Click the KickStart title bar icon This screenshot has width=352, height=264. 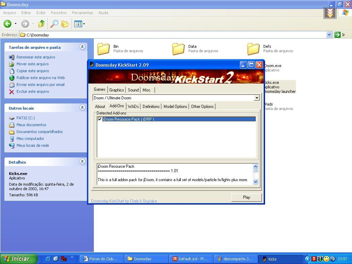pos(91,65)
